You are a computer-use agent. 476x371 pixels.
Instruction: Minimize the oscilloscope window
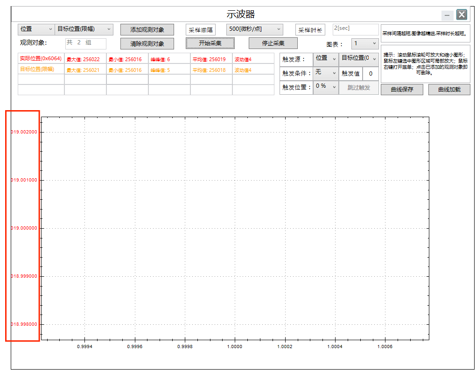pyautogui.click(x=447, y=15)
